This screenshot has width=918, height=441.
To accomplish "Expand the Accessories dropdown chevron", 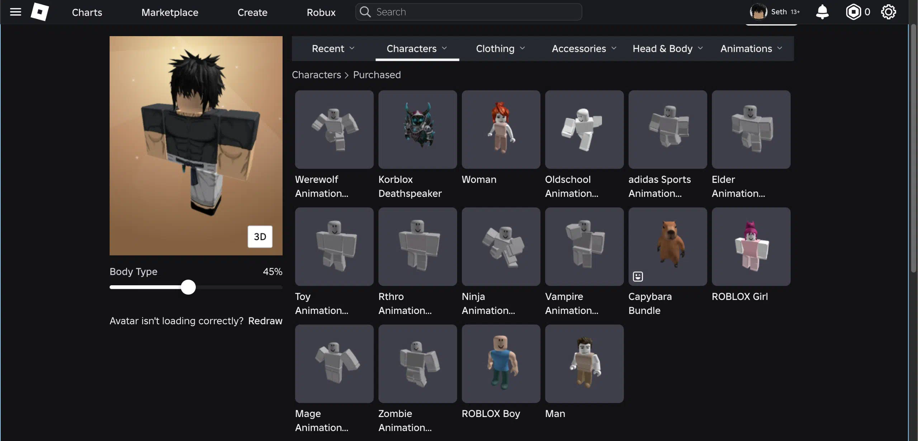I will point(614,48).
